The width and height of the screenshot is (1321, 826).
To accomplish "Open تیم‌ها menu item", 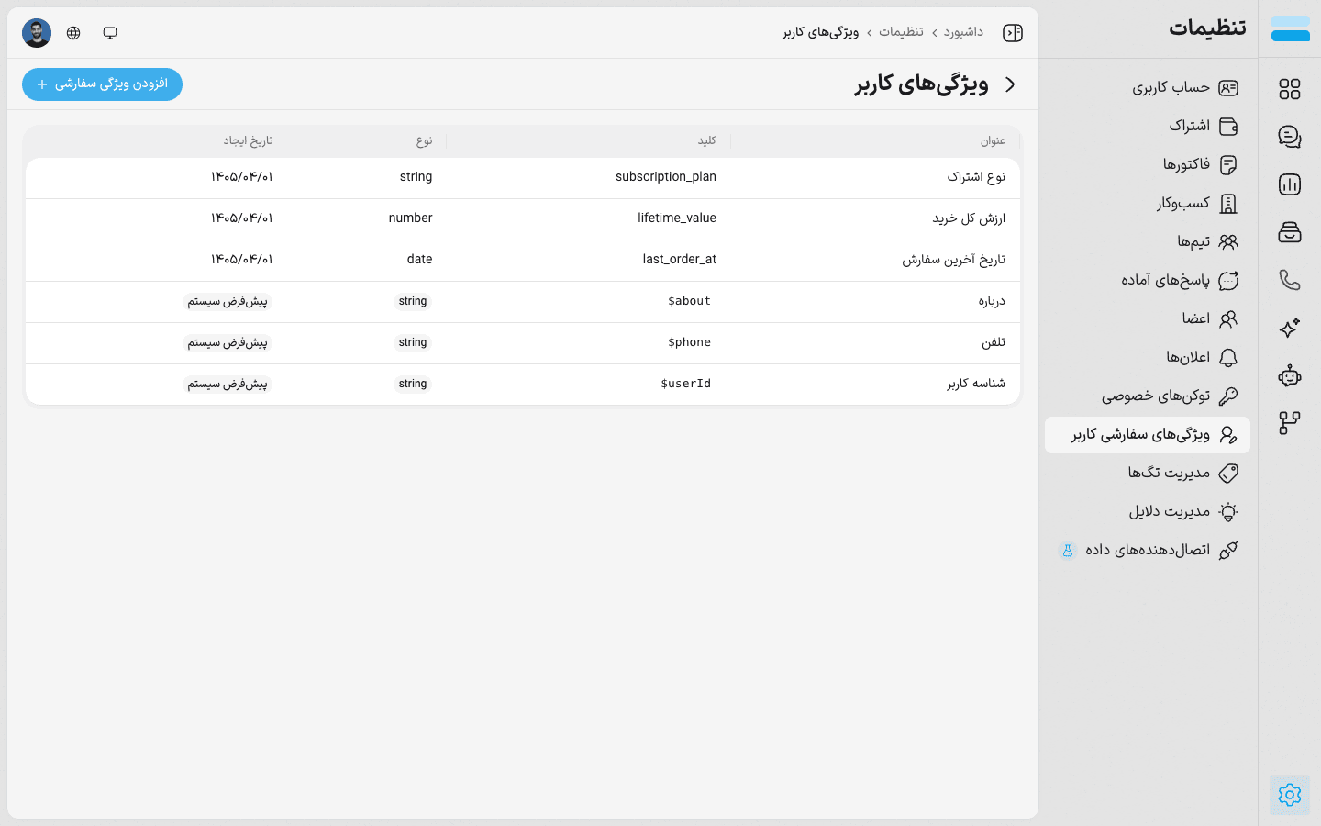I will (1148, 241).
